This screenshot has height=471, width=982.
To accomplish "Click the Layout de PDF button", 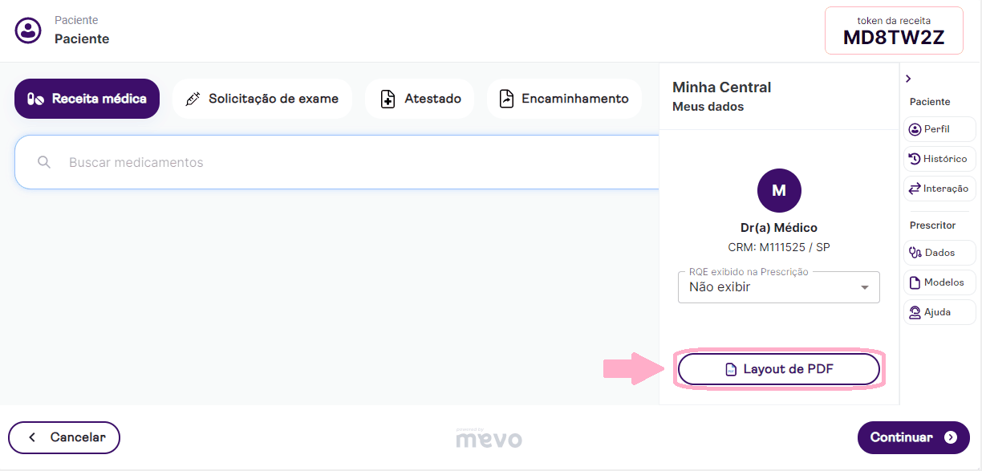I will click(x=778, y=369).
